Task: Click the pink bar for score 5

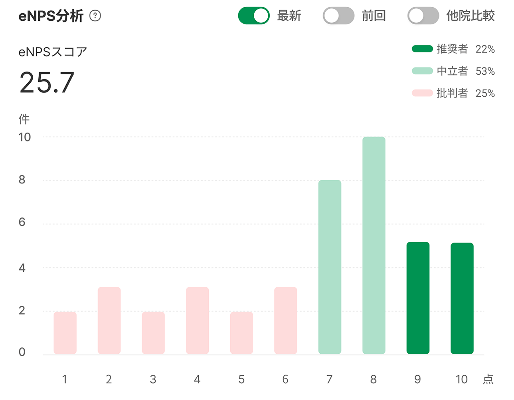Action: (x=241, y=332)
